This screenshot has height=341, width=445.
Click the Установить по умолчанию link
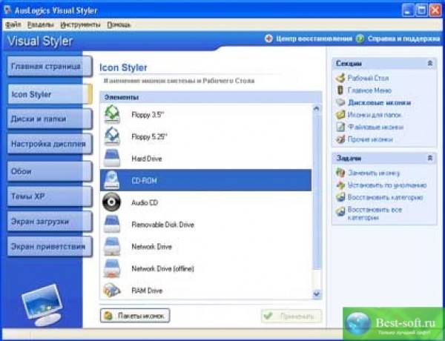387,185
